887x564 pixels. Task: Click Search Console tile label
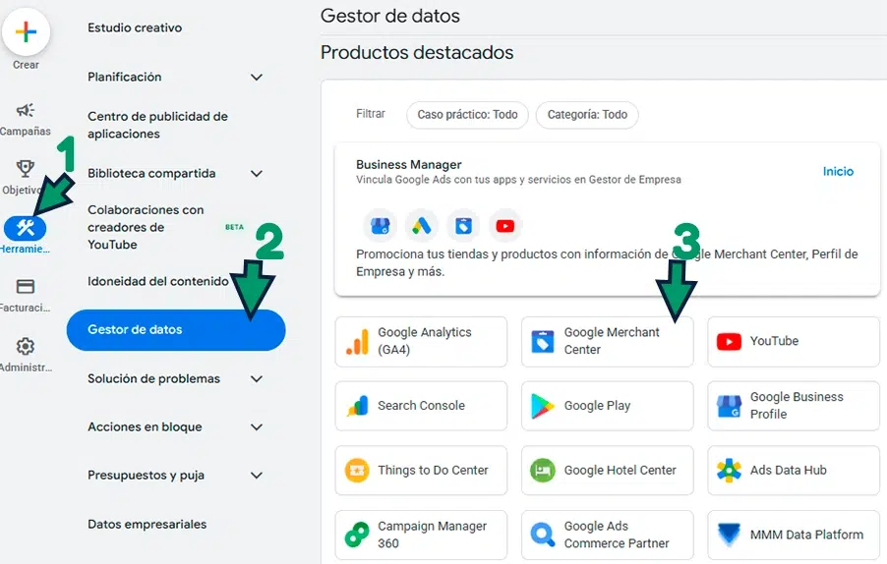[x=422, y=405]
